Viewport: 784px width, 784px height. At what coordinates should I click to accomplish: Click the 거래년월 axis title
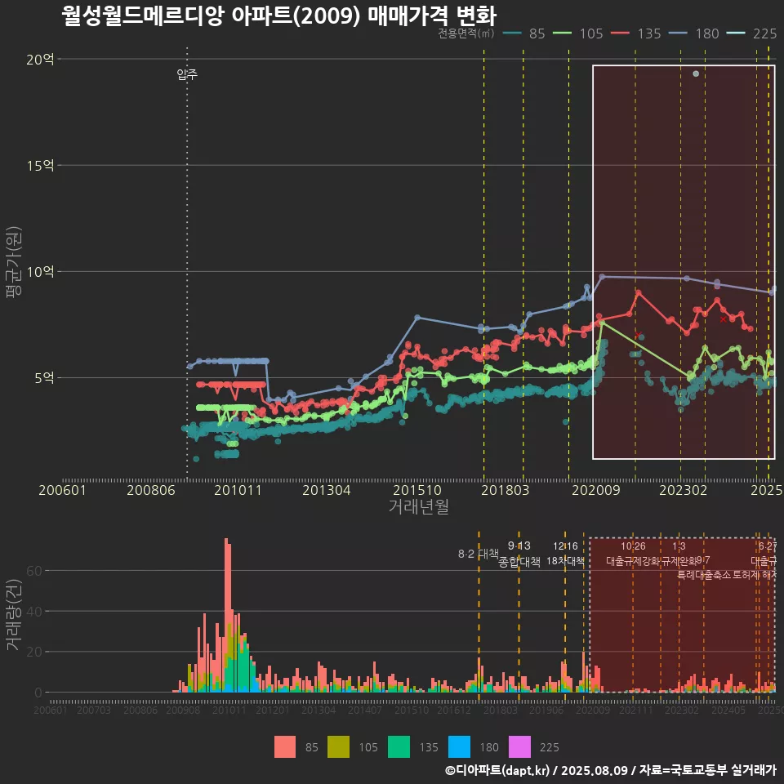click(x=418, y=506)
